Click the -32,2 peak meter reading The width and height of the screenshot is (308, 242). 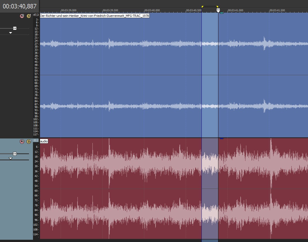tap(36, 140)
